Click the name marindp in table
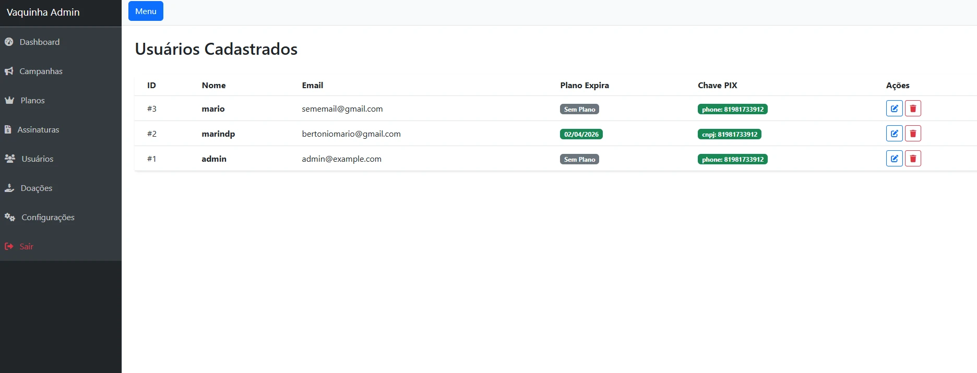The height and width of the screenshot is (373, 977). click(x=218, y=134)
